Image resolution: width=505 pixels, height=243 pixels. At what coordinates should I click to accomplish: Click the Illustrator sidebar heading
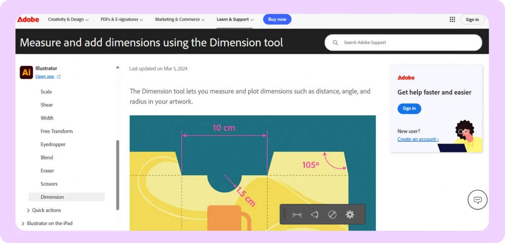point(46,69)
